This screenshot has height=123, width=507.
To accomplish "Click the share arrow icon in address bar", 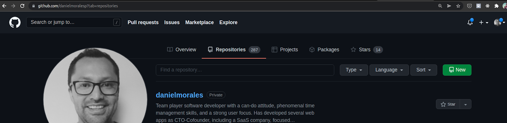I will pyautogui.click(x=449, y=6).
